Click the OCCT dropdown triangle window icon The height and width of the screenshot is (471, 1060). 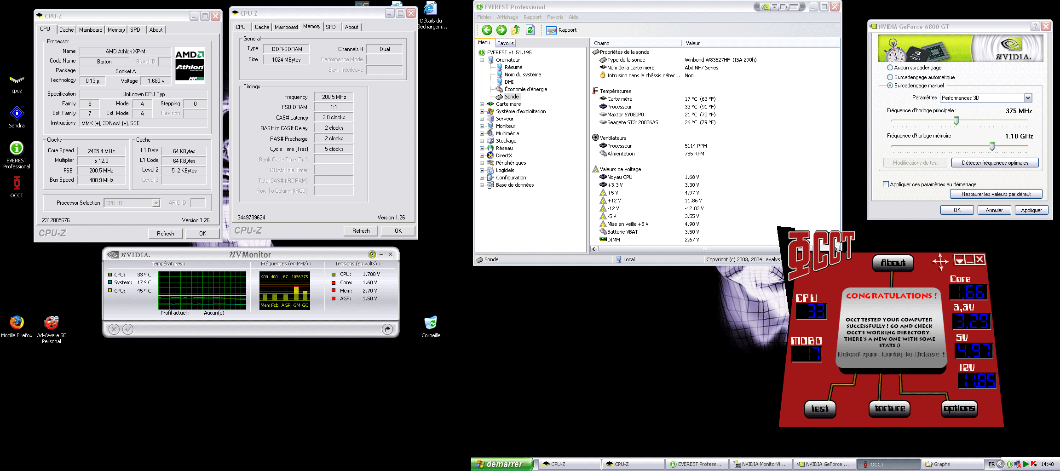point(960,260)
